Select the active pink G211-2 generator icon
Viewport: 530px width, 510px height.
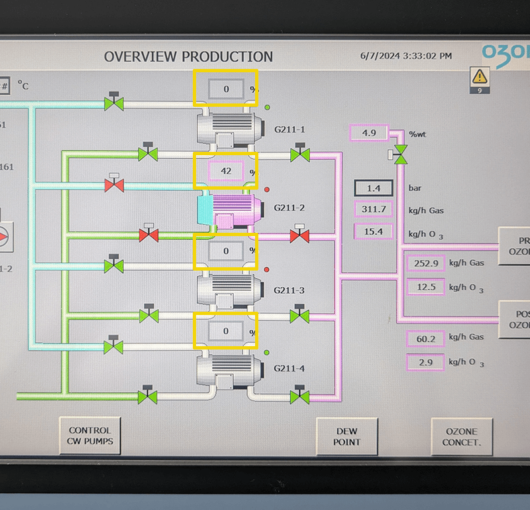[230, 210]
